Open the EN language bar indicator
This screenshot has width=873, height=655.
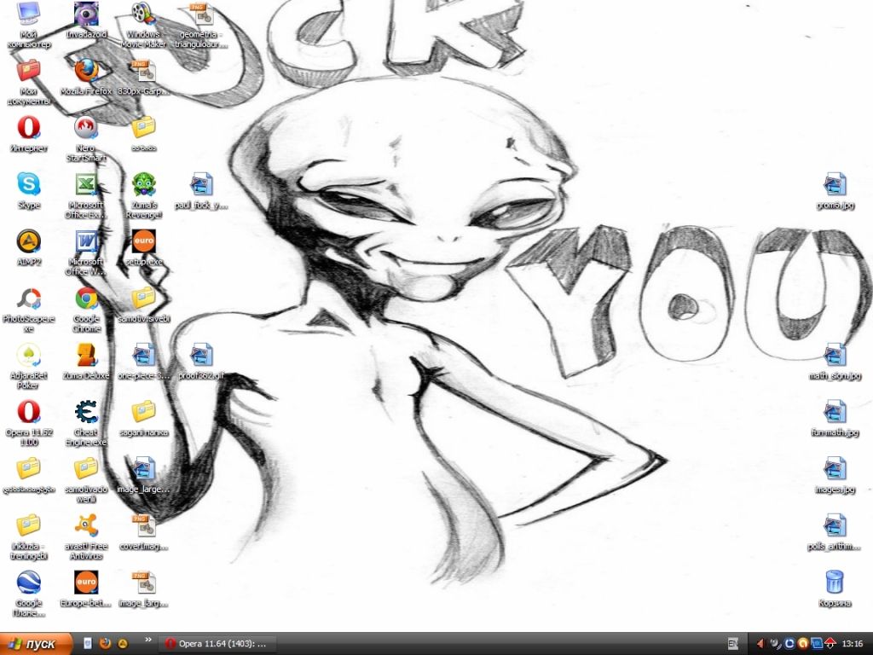[x=732, y=643]
